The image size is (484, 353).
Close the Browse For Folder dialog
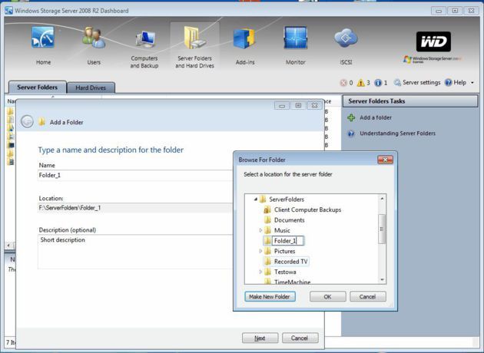(x=385, y=160)
